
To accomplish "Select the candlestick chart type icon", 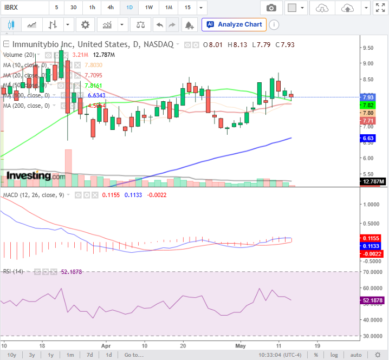I will [11, 25].
